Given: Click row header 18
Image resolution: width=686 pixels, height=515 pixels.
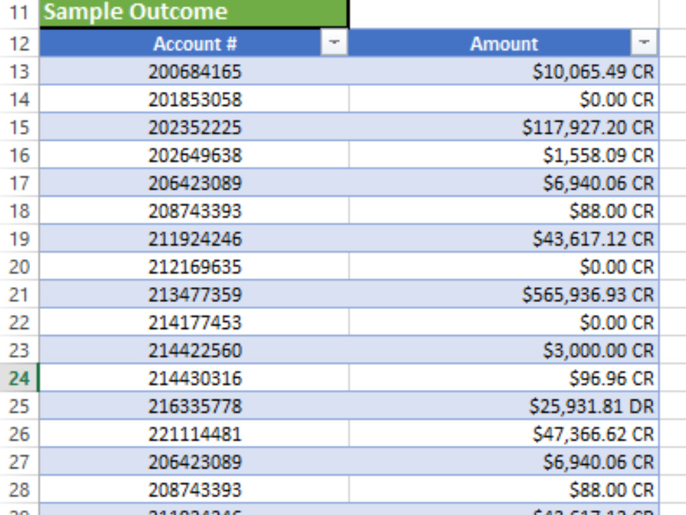Looking at the screenshot, I should [x=19, y=211].
